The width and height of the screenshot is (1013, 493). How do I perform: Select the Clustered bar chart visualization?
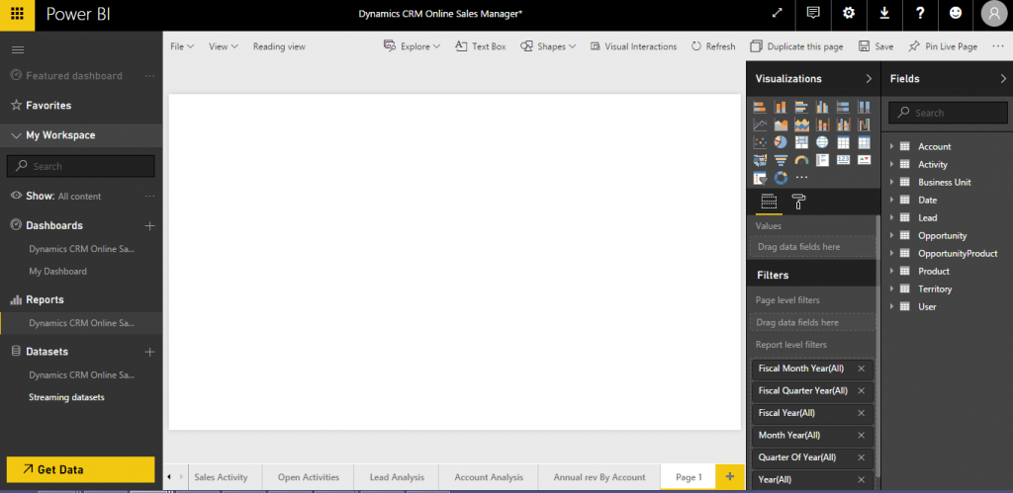point(801,107)
